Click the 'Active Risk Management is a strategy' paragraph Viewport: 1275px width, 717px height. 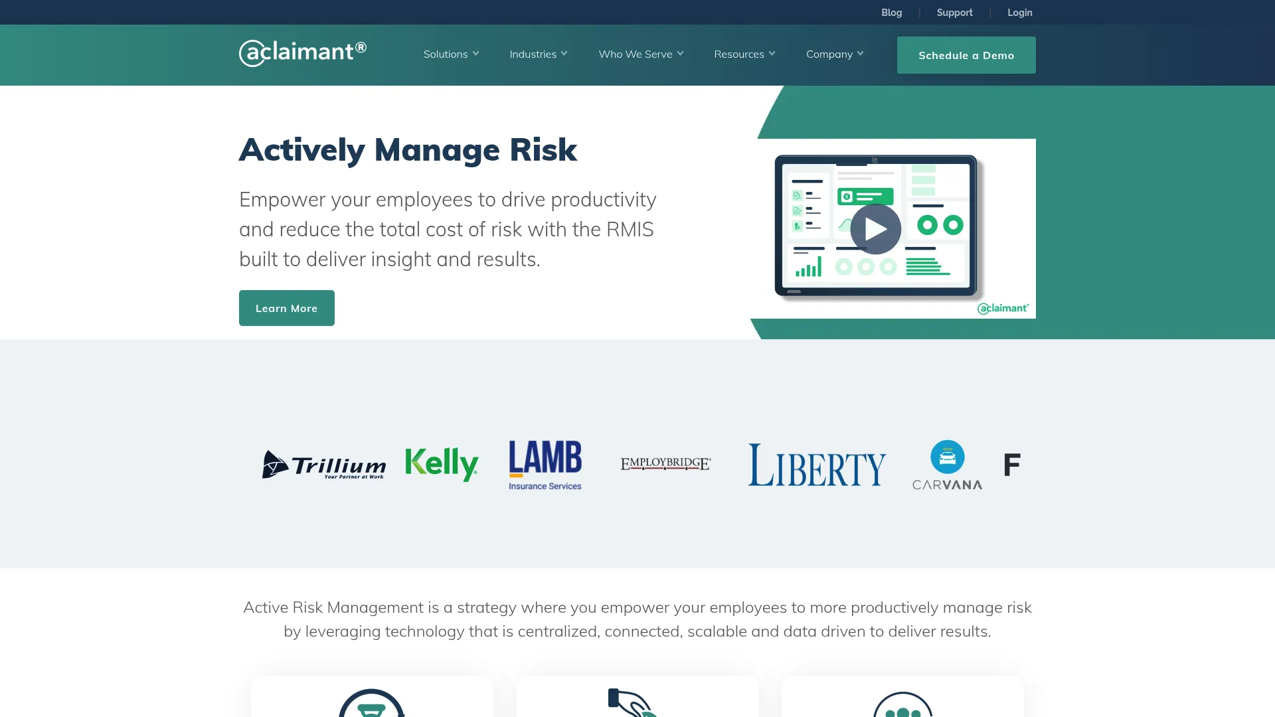pos(637,619)
